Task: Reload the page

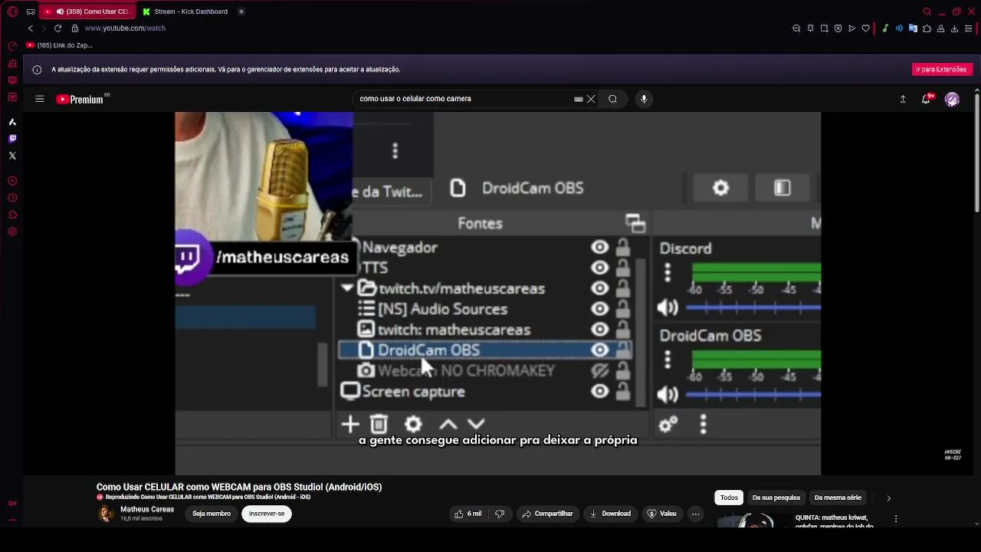Action: [57, 28]
